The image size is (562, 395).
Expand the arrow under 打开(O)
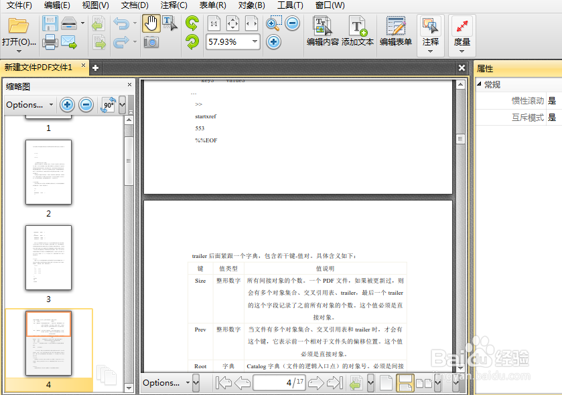point(19,51)
